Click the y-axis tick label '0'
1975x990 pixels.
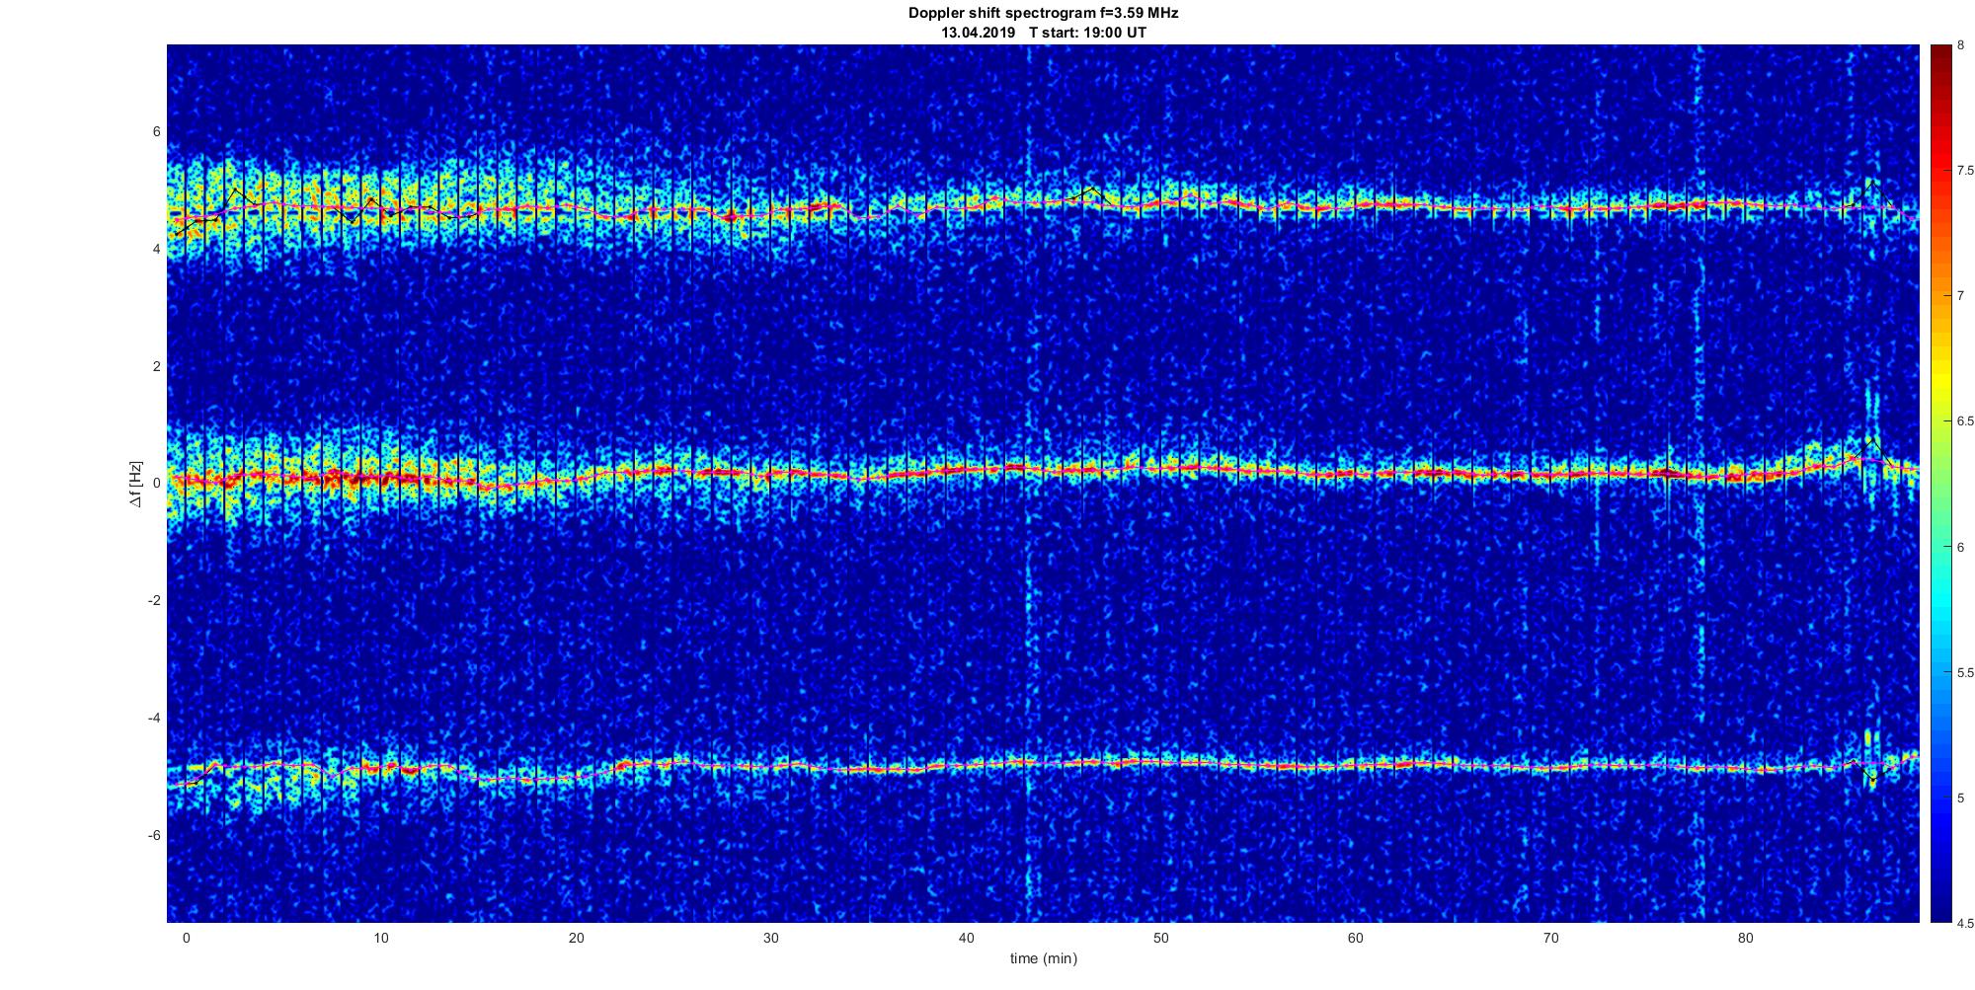[x=156, y=484]
